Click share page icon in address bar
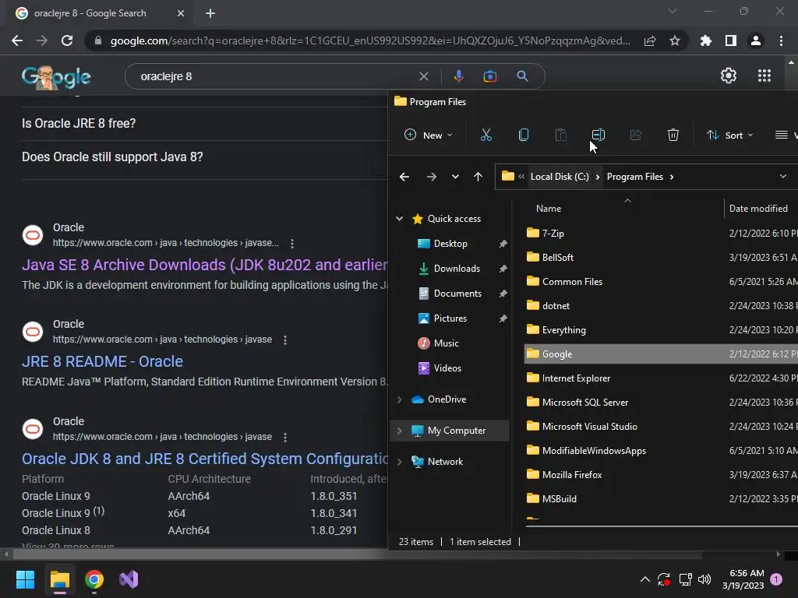 (x=649, y=40)
